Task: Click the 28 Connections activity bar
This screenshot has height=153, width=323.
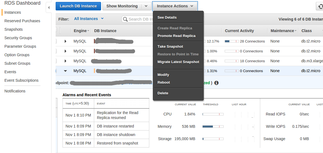Action: point(232,41)
